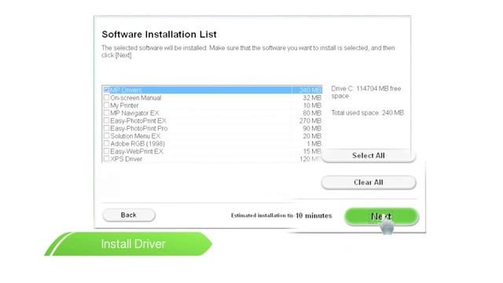Click the 90 MB size value
This screenshot has height=283, width=503.
[x=312, y=129]
